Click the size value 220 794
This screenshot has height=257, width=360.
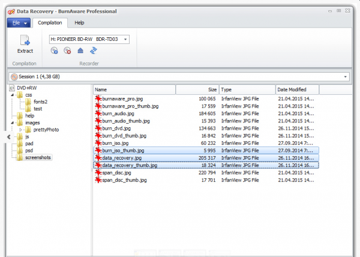207,172
